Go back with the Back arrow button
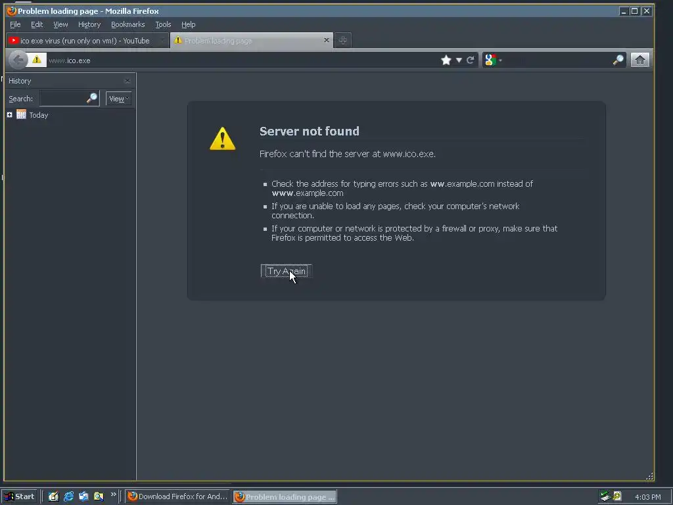673x505 pixels. [18, 60]
